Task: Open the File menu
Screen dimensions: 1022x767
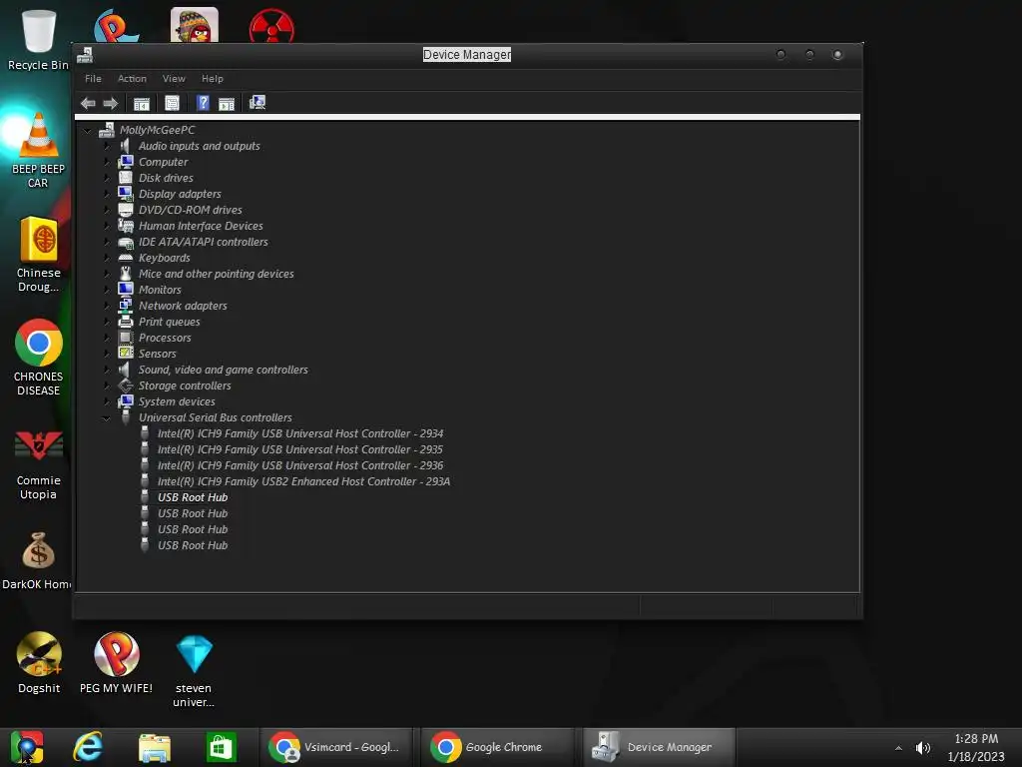Action: (93, 78)
